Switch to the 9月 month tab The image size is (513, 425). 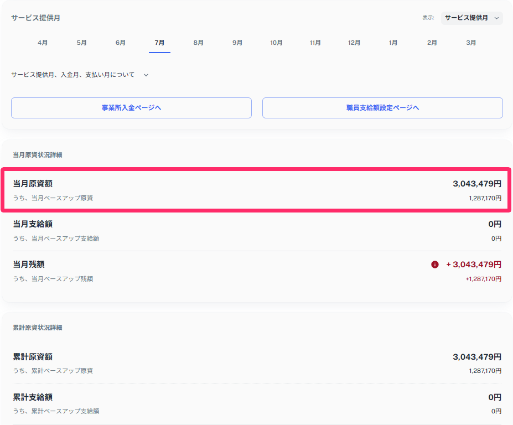point(237,42)
